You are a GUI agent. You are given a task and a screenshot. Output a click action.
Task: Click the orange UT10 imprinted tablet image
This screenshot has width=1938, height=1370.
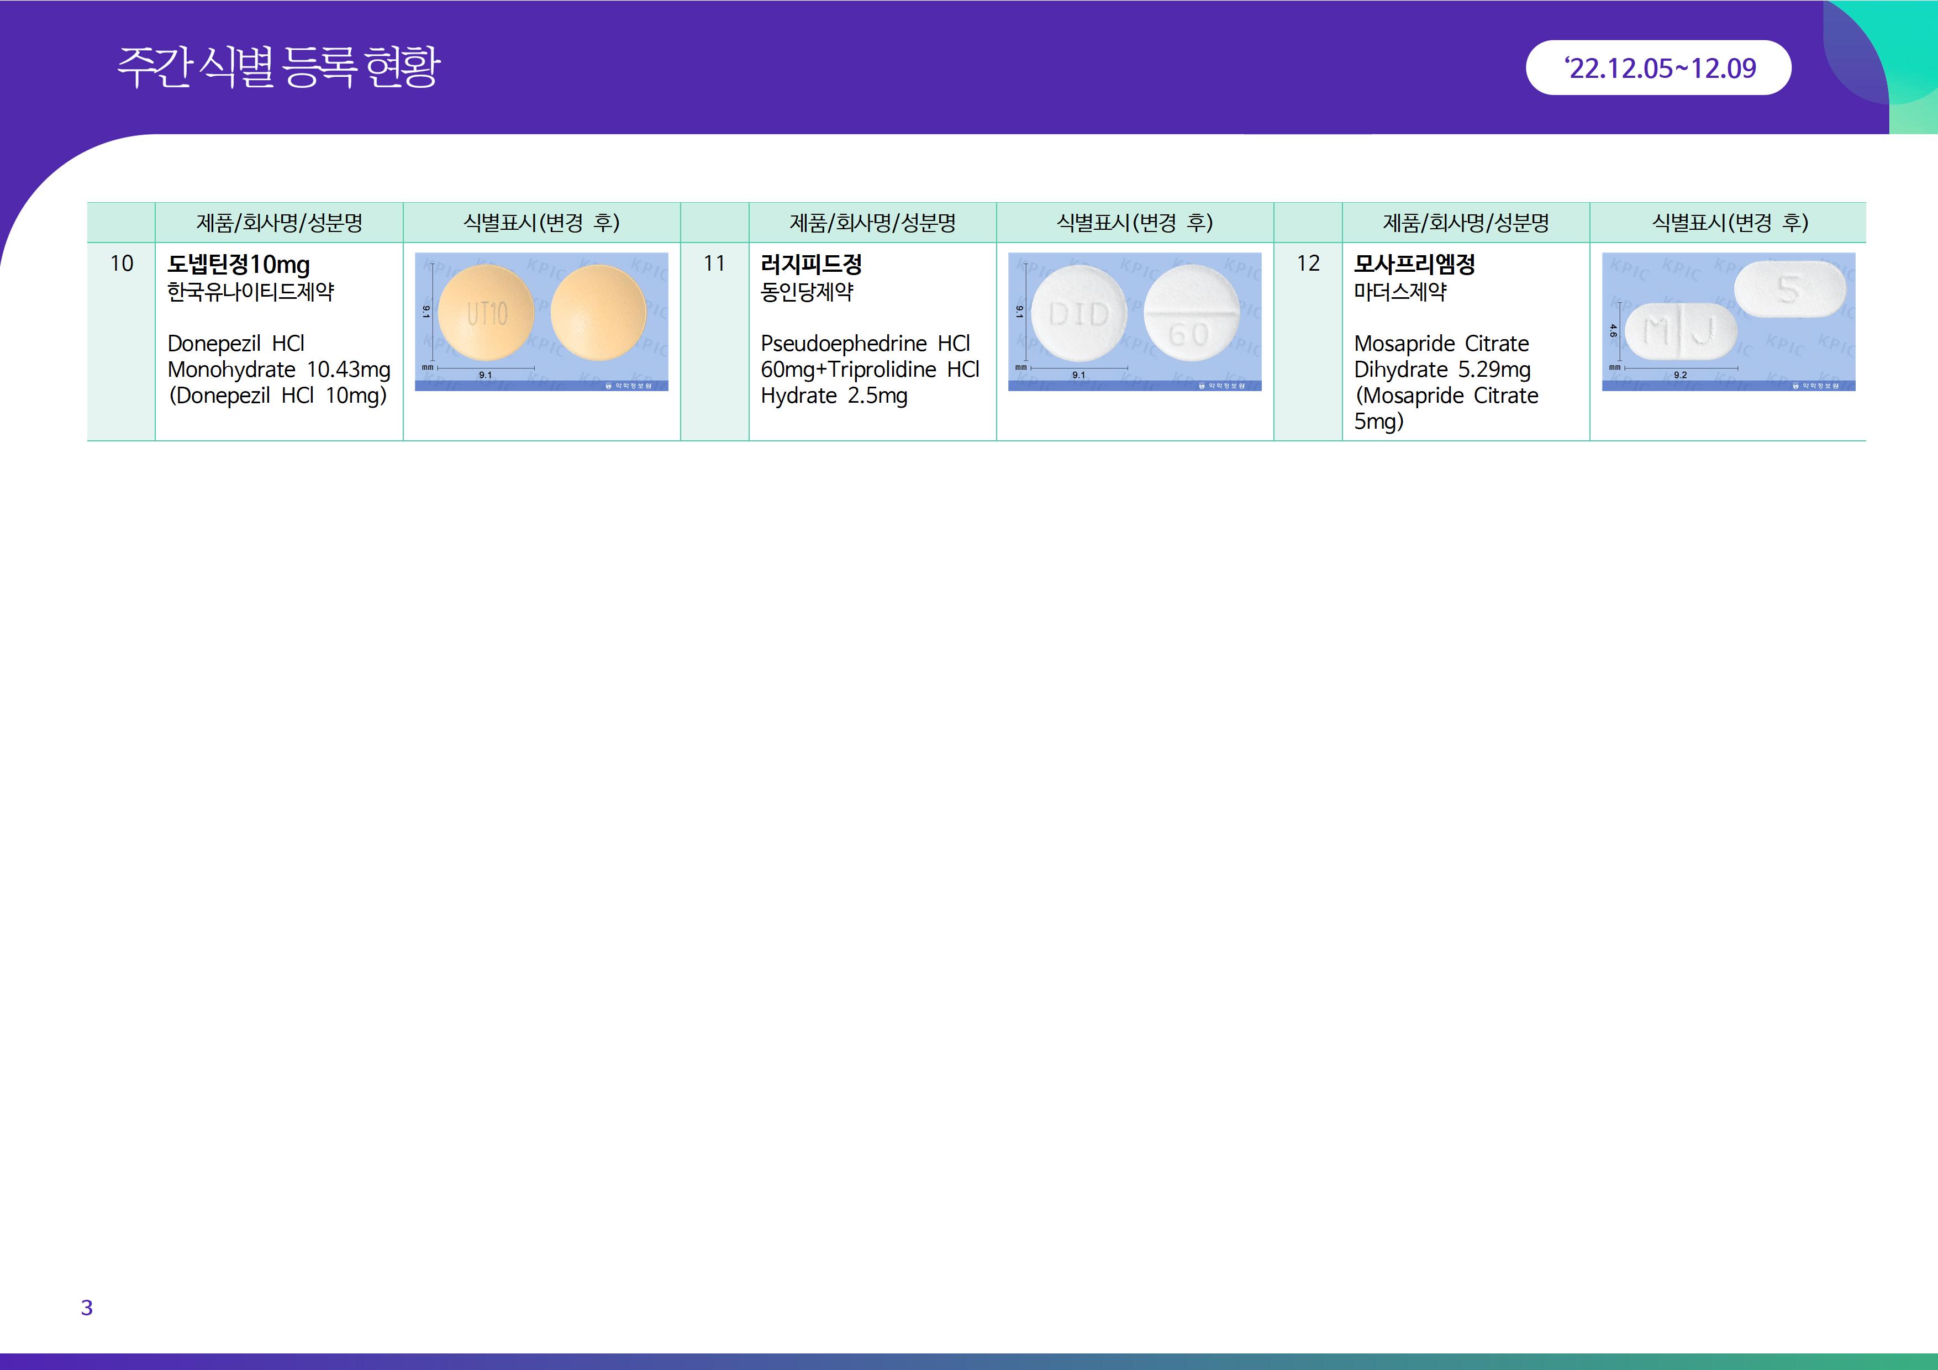[486, 313]
